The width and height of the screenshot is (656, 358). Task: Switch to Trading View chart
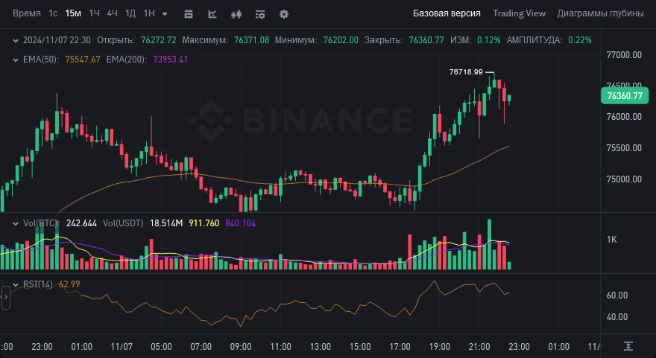[x=519, y=13]
